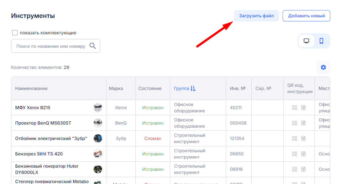The width and height of the screenshot is (342, 184).
Task: Click the Марка column header
Action: point(116,88)
